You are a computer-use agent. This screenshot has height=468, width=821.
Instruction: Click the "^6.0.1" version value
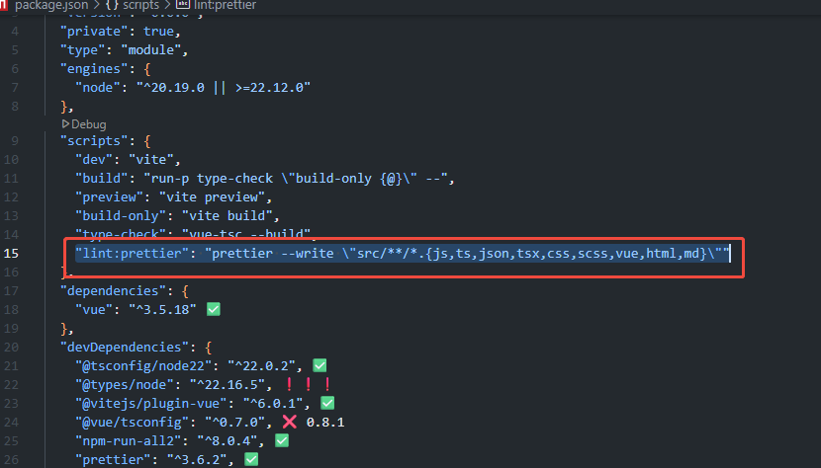[273, 403]
